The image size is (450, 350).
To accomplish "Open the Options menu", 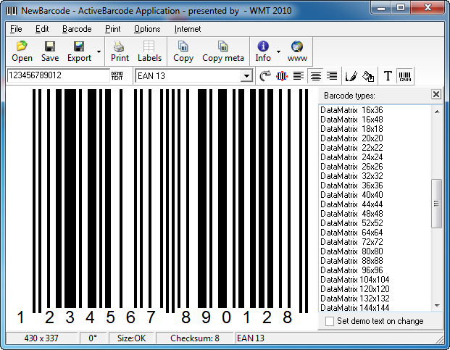I will 147,29.
